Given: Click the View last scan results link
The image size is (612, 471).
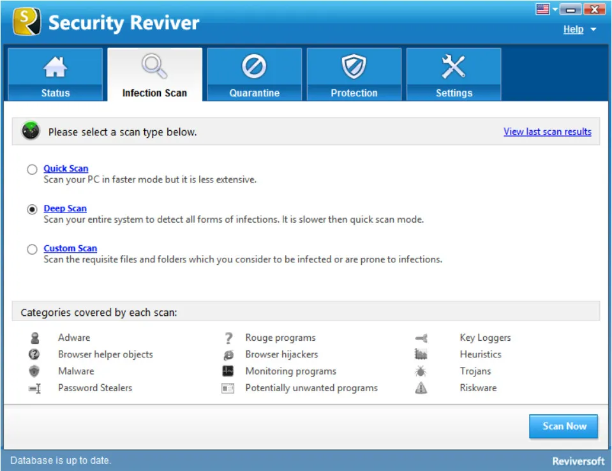Looking at the screenshot, I should coord(547,131).
